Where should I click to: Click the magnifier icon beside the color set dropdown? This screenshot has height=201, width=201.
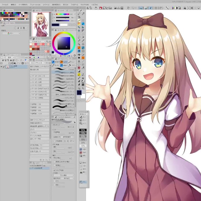click(x=47, y=41)
